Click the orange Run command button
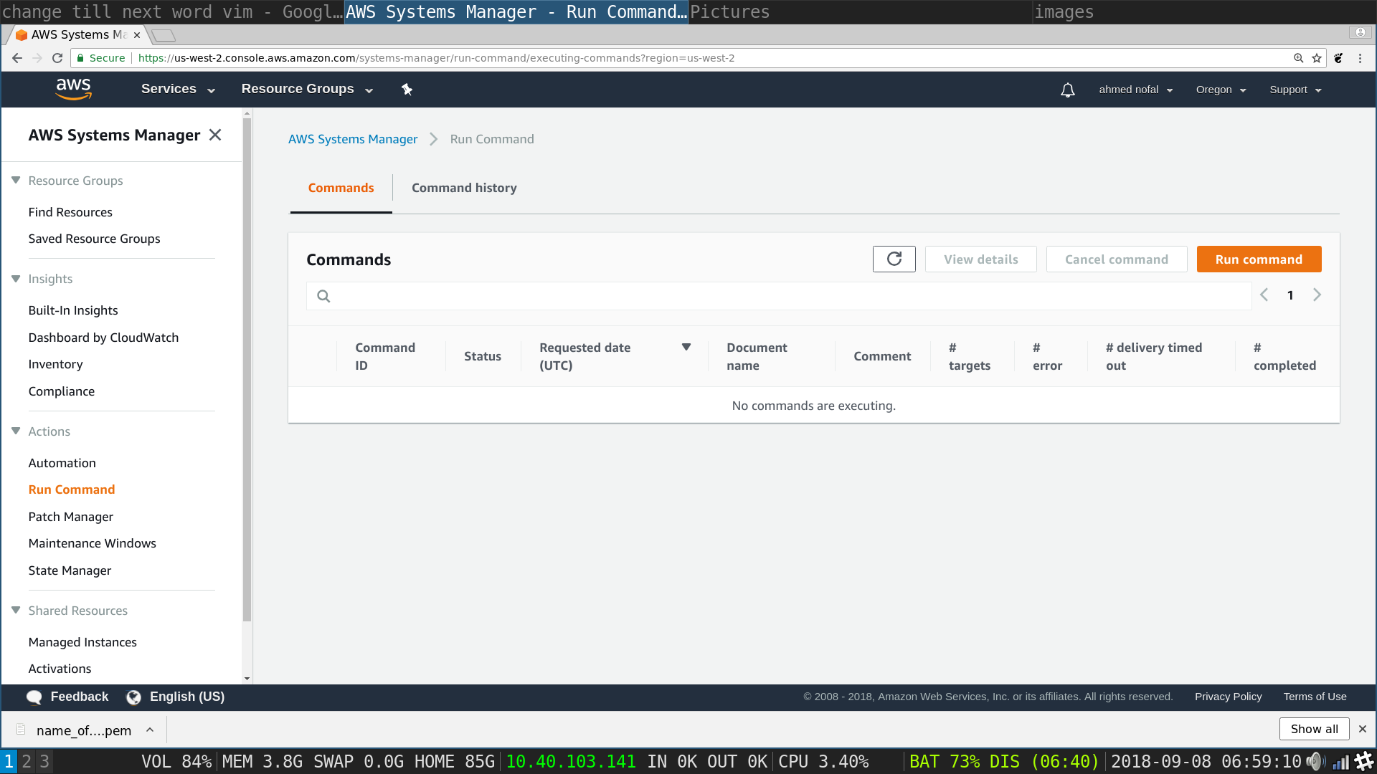 pyautogui.click(x=1259, y=259)
